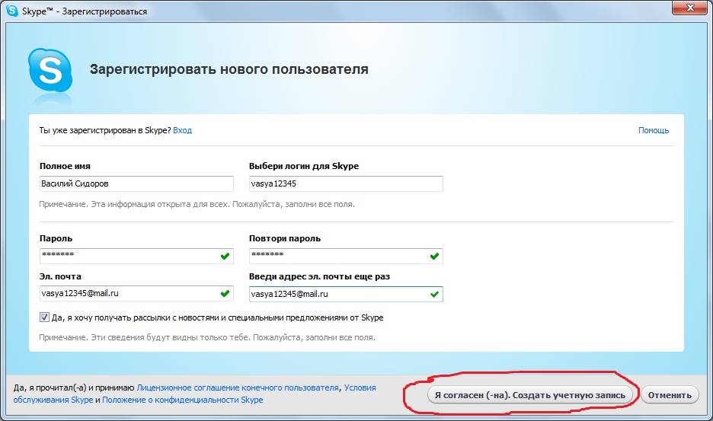Click the Пароль label

[56, 238]
